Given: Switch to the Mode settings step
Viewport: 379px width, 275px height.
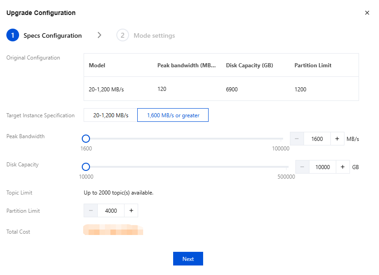Looking at the screenshot, I should pyautogui.click(x=154, y=35).
